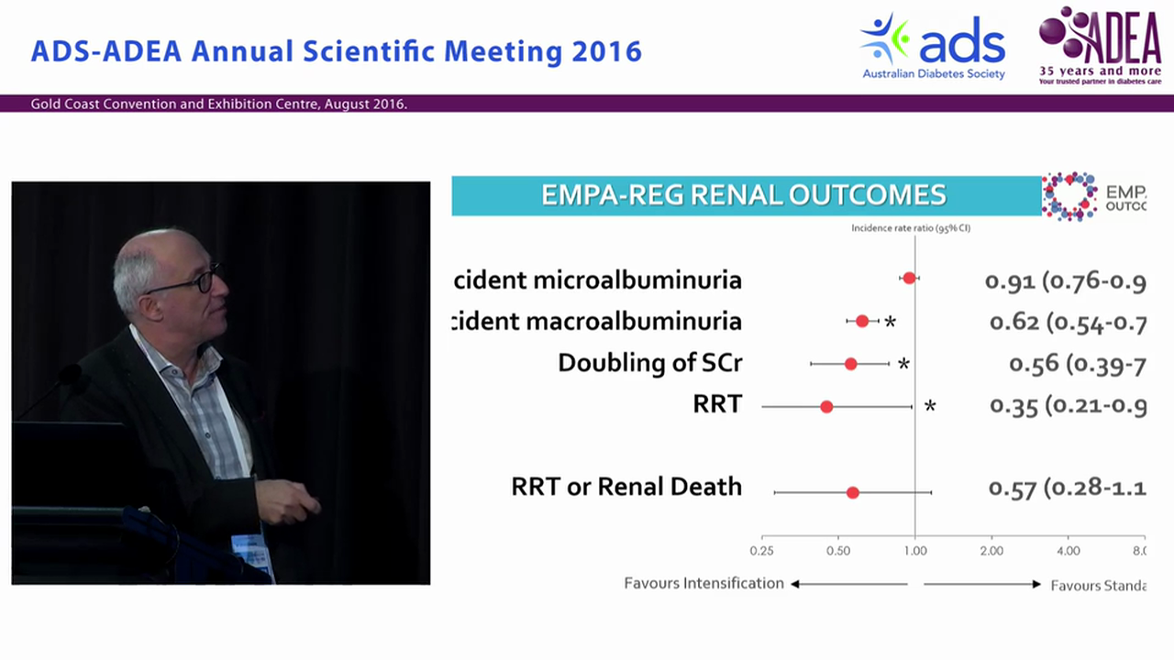
Task: Toggle the asterisk beside Doubling of SCr
Action: coord(903,364)
